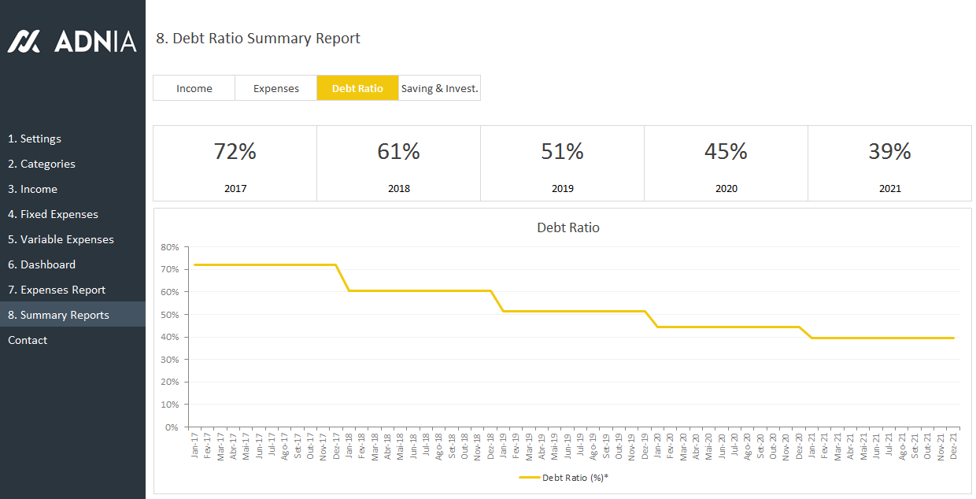Open the Saving & Invest. tab
The image size is (976, 499).
[439, 88]
